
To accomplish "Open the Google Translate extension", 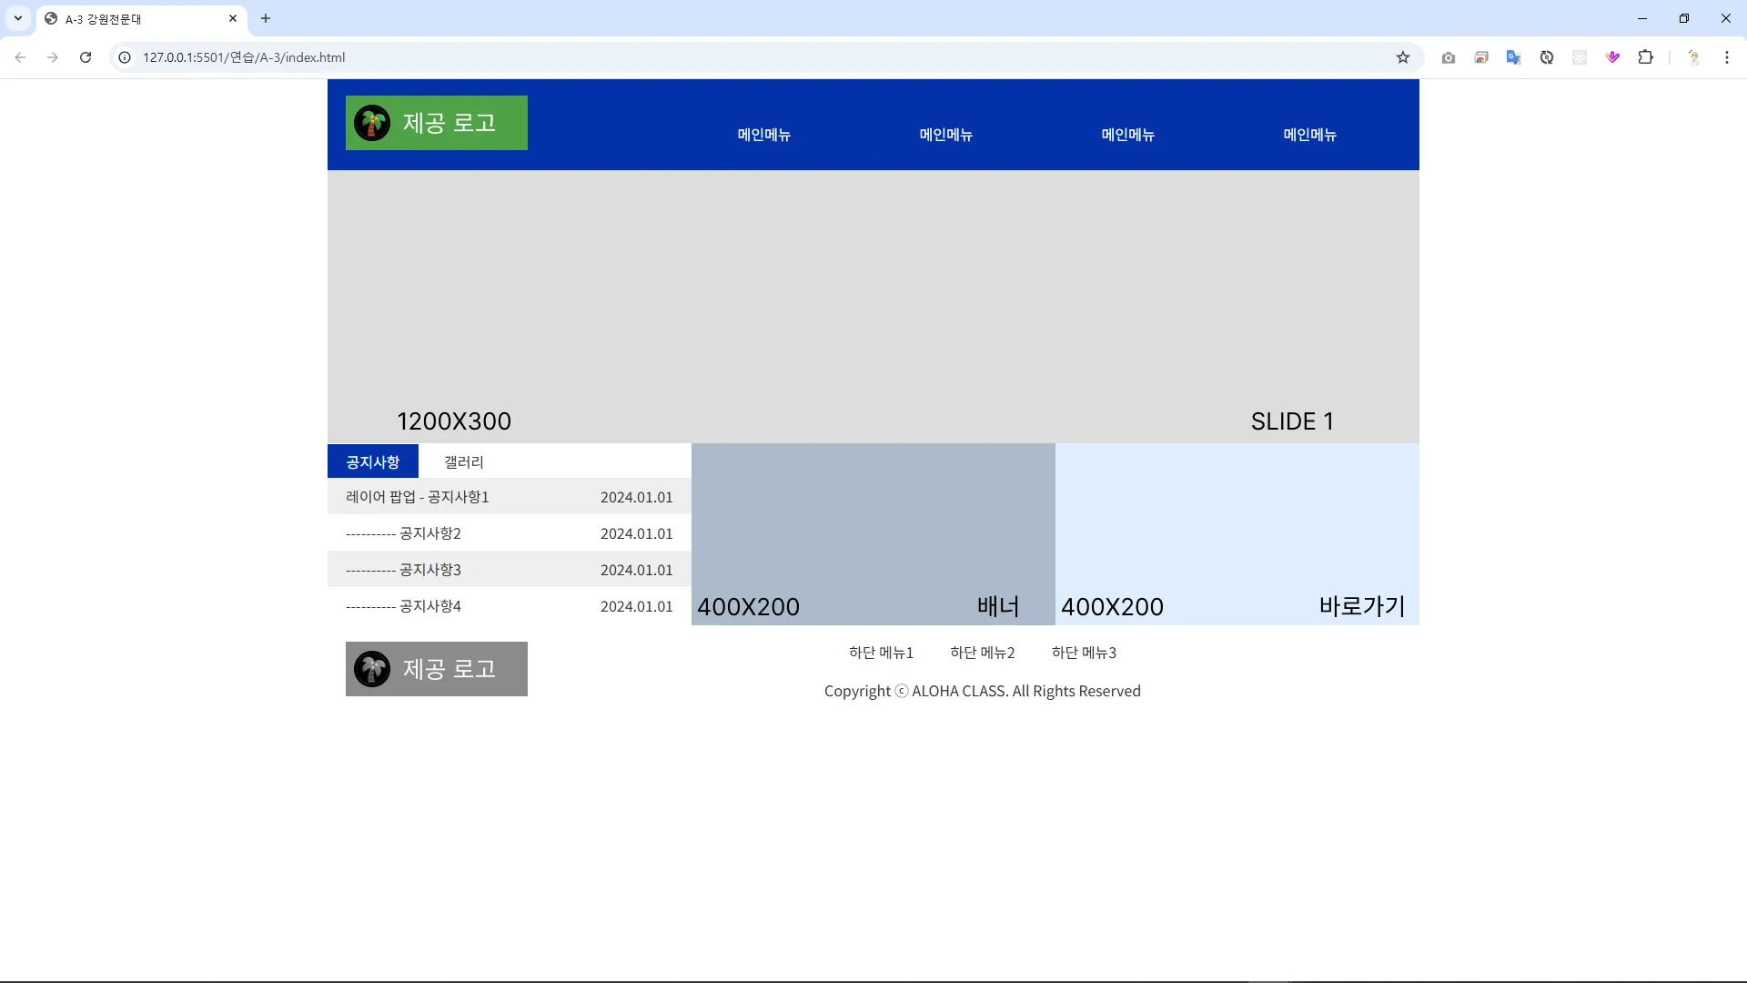I will [x=1513, y=57].
